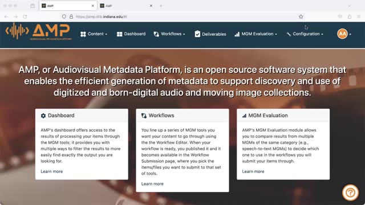The height and width of the screenshot is (205, 365).
Task: Bookmark this page with star icon
Action: tap(301, 17)
